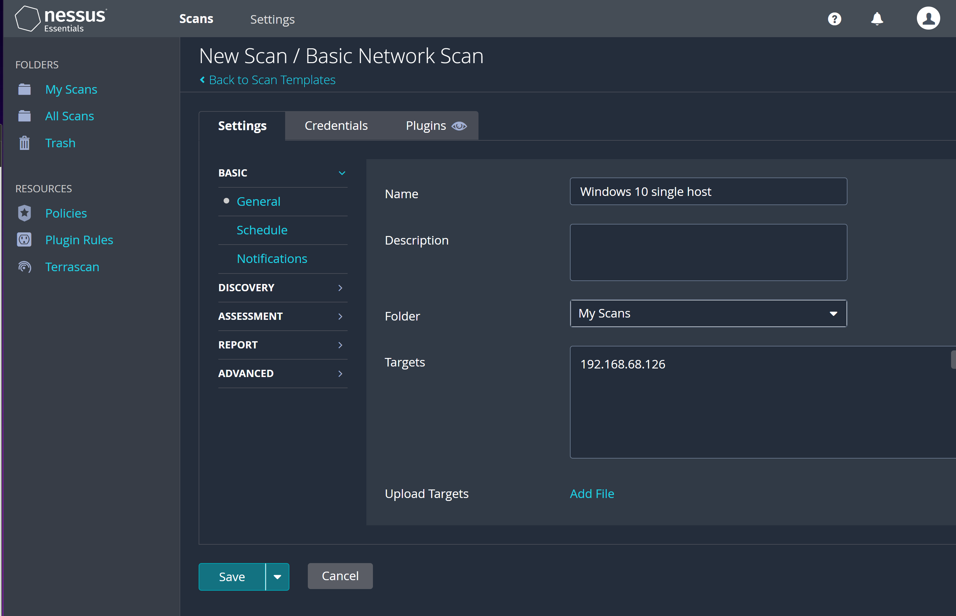The image size is (956, 616).
Task: Open the Trash folder icon
Action: tap(24, 142)
